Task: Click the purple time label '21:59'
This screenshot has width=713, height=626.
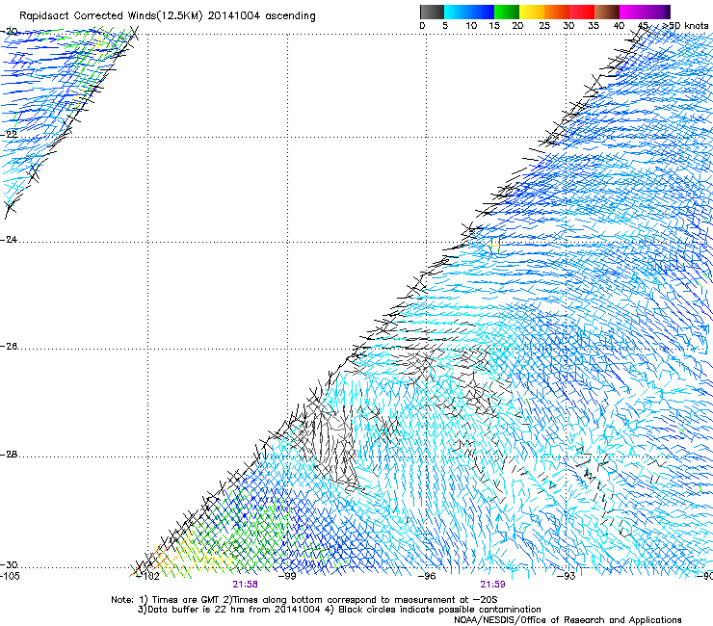Action: 492,585
